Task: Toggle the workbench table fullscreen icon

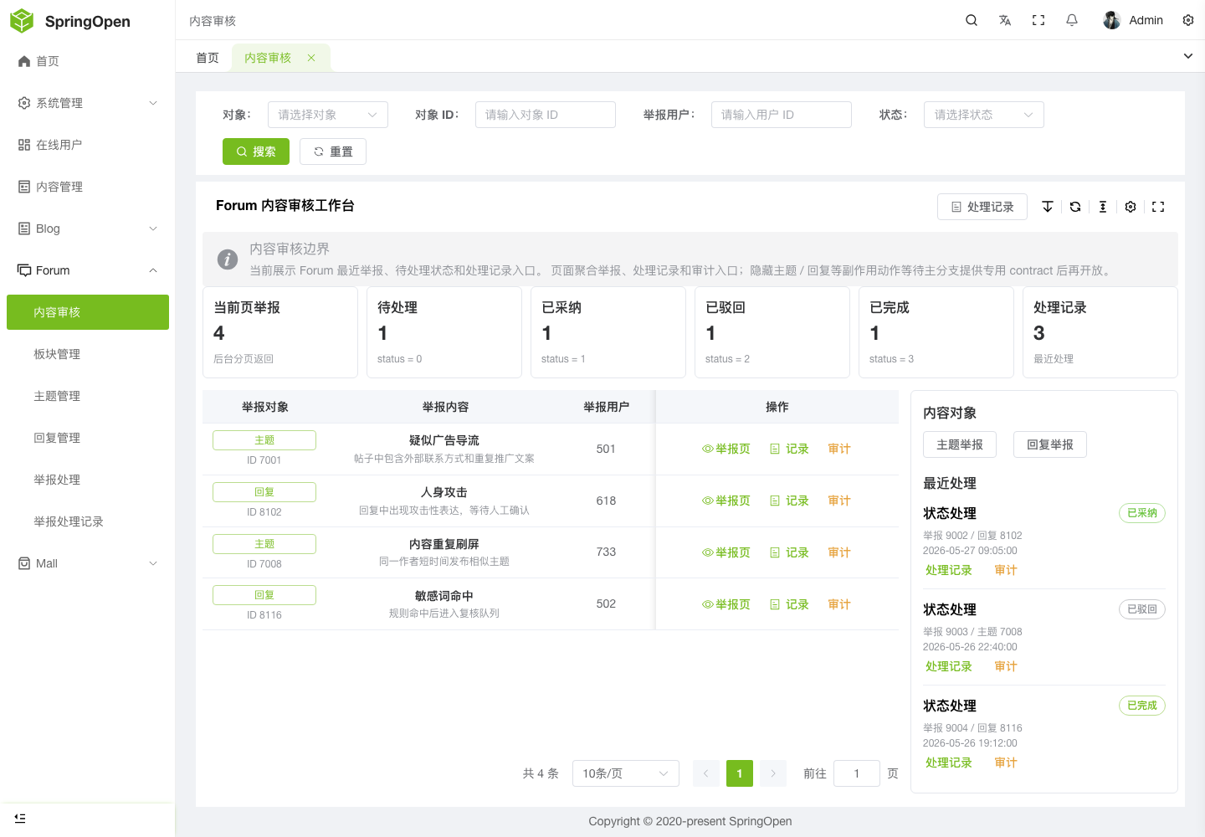Action: (x=1158, y=207)
